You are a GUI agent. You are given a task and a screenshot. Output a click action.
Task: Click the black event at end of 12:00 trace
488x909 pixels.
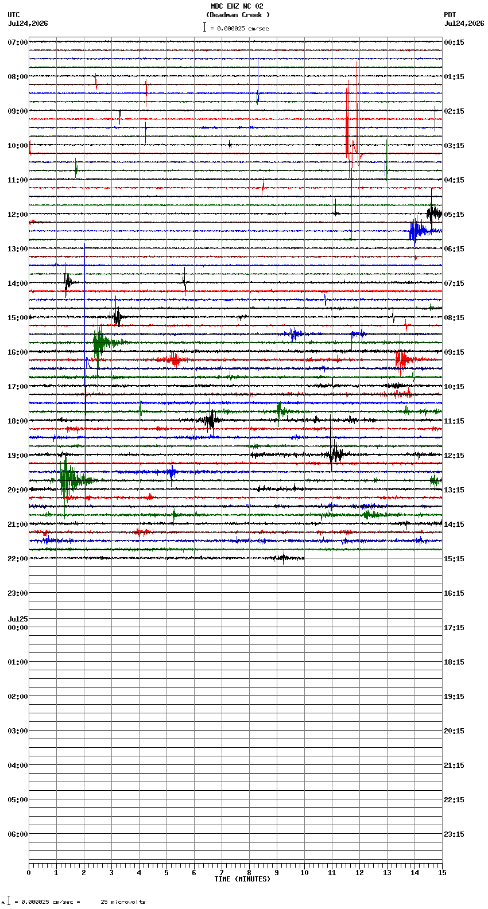pyautogui.click(x=433, y=213)
